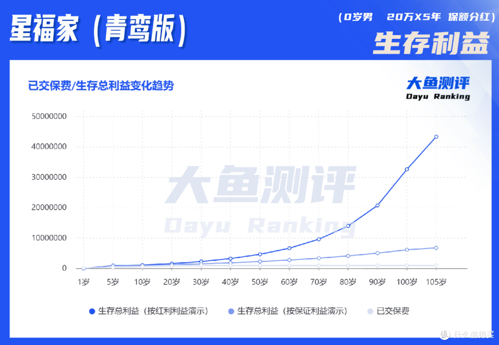Image resolution: width=499 pixels, height=345 pixels.
Task: Click x-axis label 90岁
Action: 377,282
